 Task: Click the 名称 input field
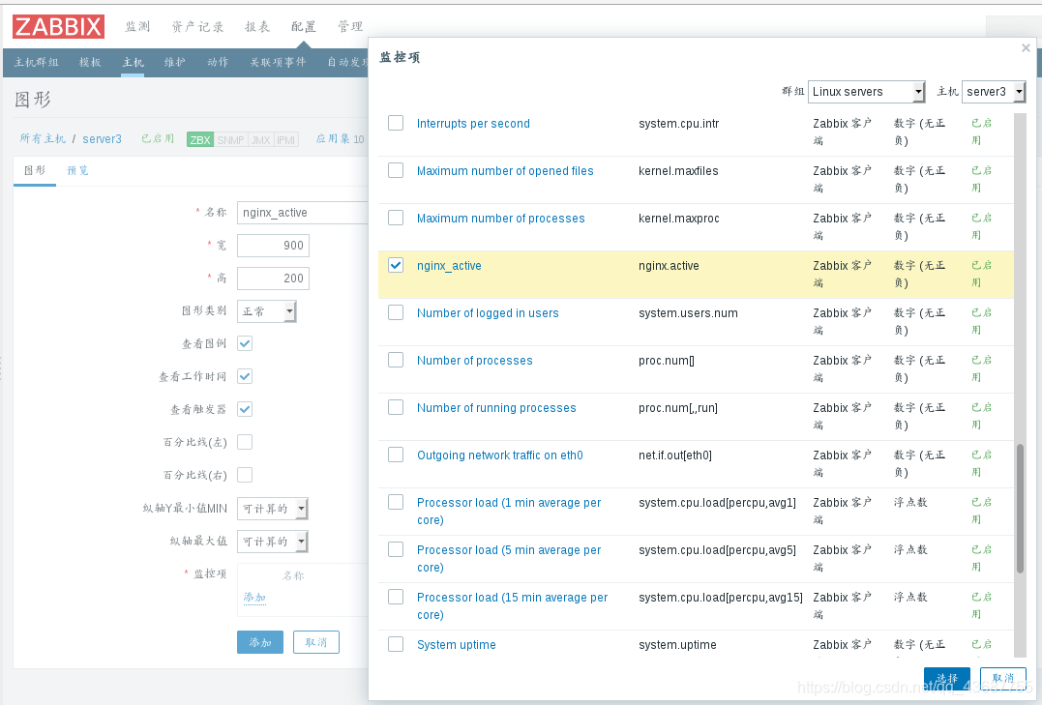(x=303, y=213)
